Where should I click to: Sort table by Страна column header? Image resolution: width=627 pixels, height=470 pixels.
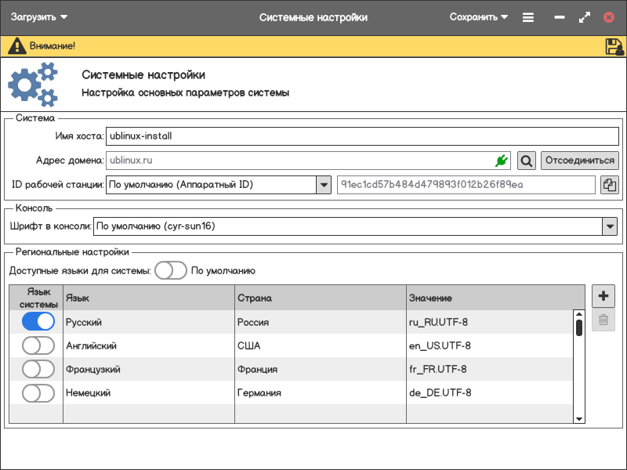click(320, 298)
